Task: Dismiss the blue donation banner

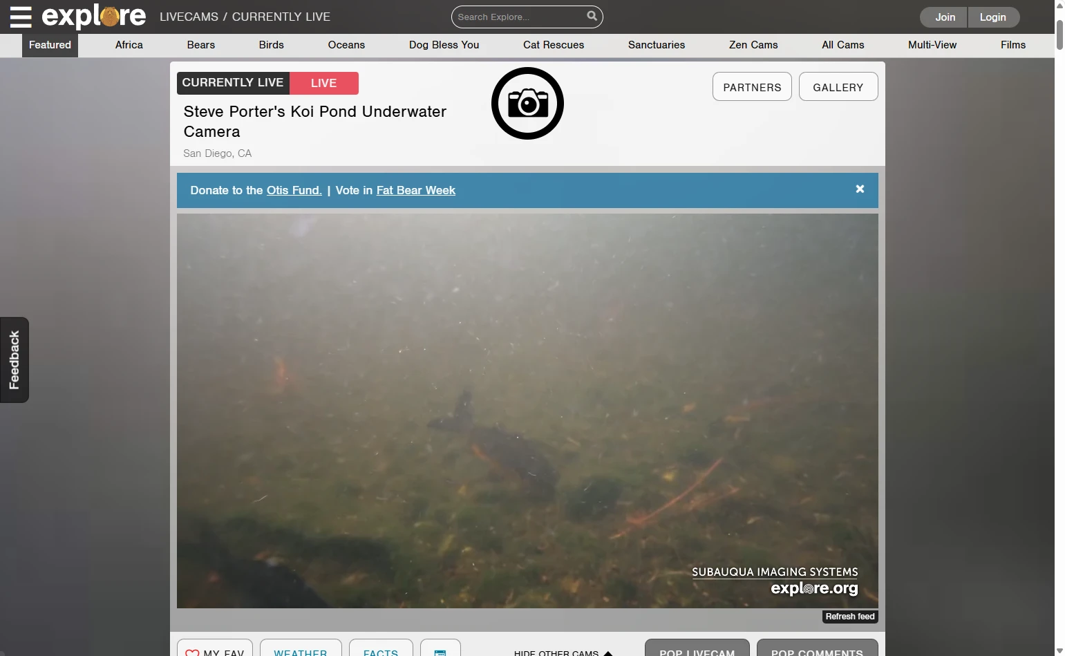Action: pyautogui.click(x=860, y=189)
